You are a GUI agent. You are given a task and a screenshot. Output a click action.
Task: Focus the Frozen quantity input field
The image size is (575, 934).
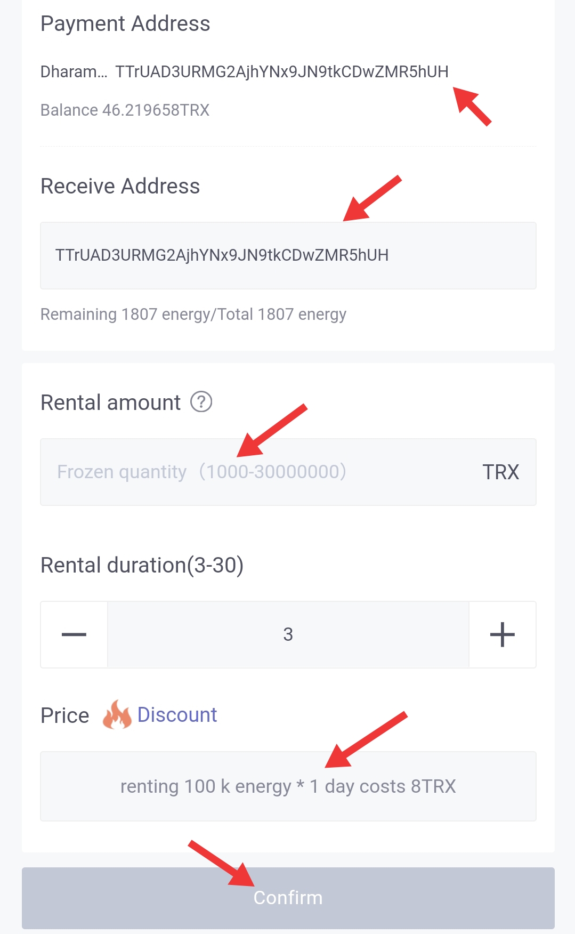pos(288,472)
